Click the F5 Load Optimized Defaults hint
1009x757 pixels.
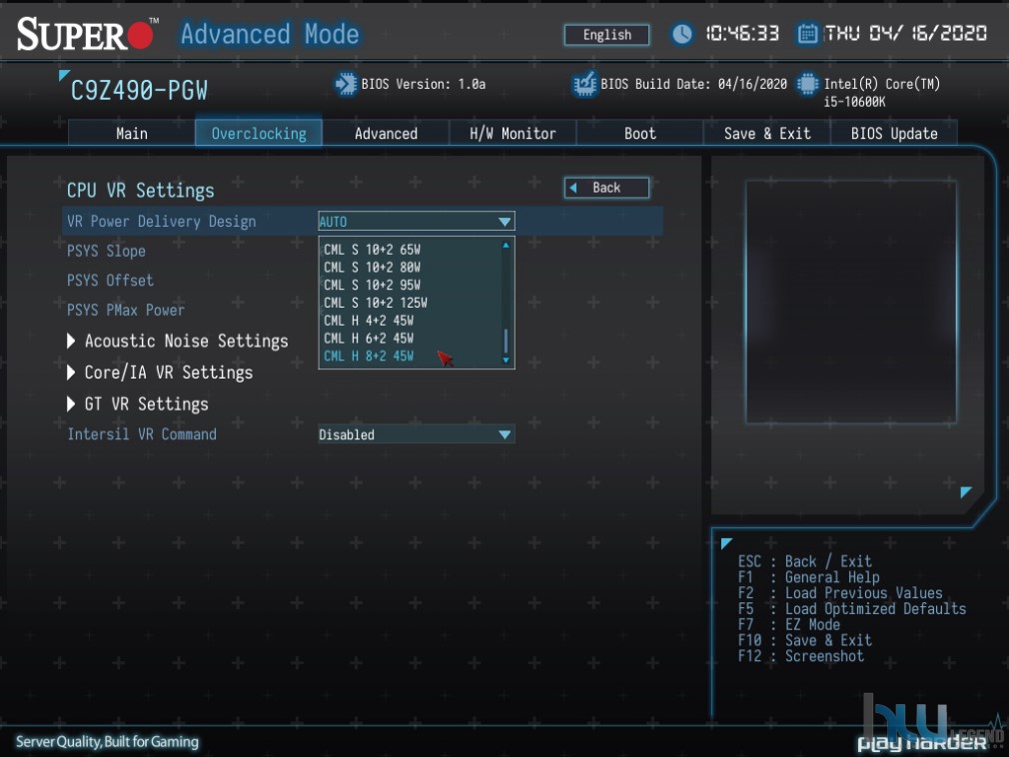[x=852, y=608]
